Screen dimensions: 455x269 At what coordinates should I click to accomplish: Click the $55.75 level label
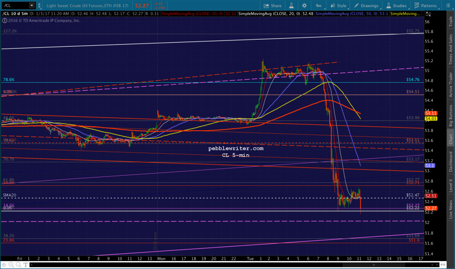tap(413, 31)
